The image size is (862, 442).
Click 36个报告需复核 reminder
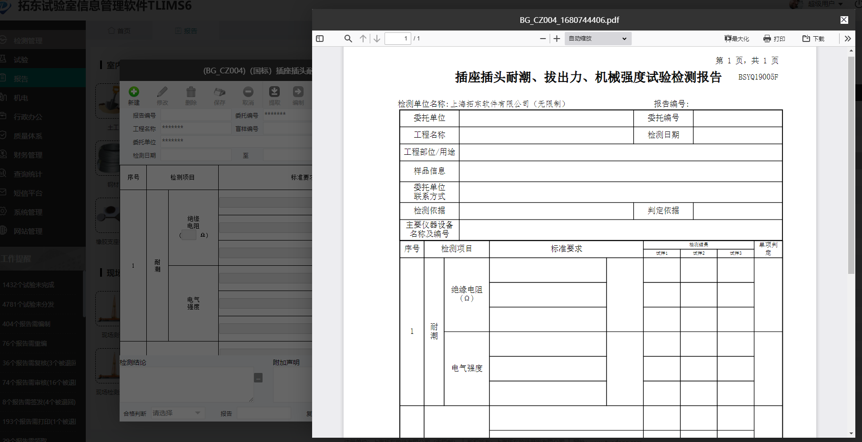tap(39, 363)
